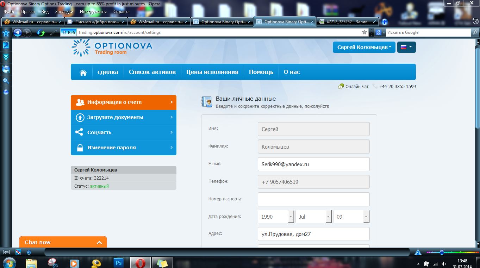Expand the Chat now widget

coord(63,242)
